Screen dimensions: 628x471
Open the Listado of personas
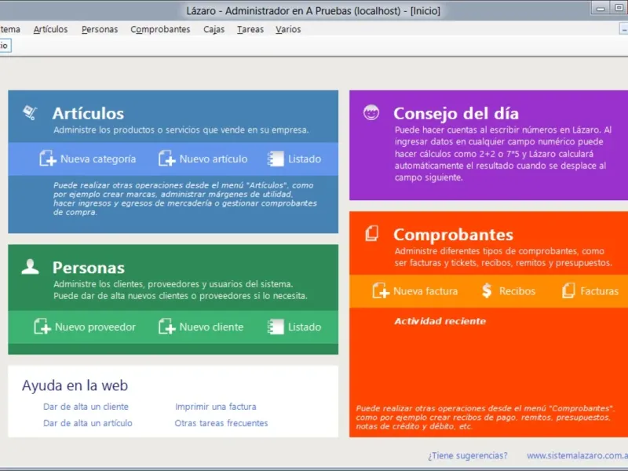(x=305, y=327)
